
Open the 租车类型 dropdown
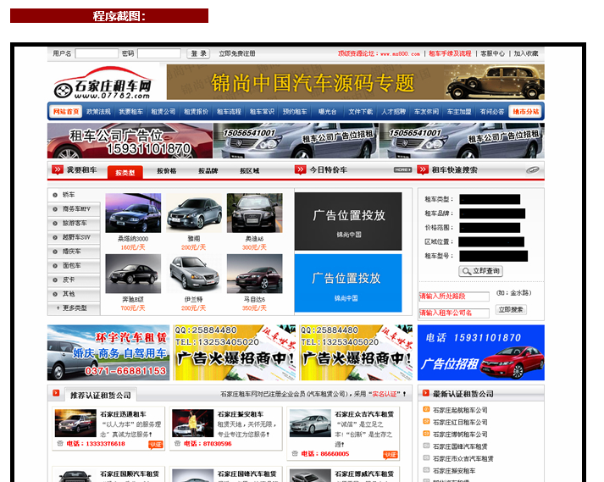pyautogui.click(x=490, y=199)
